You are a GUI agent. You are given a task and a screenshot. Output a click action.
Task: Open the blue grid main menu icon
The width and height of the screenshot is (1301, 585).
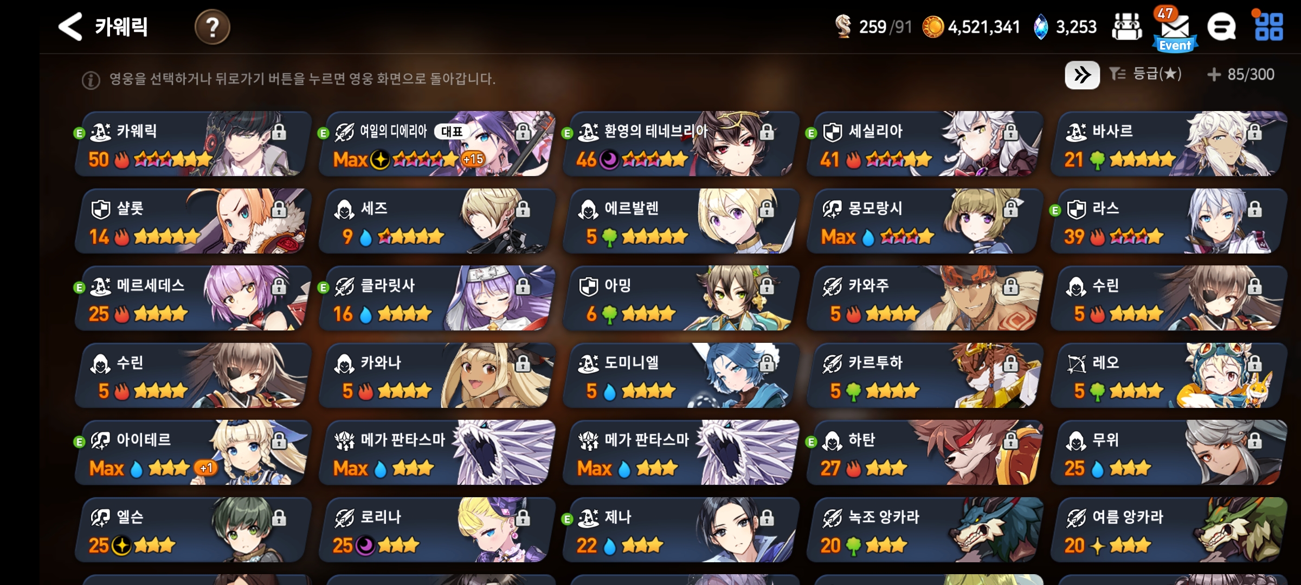(x=1268, y=26)
